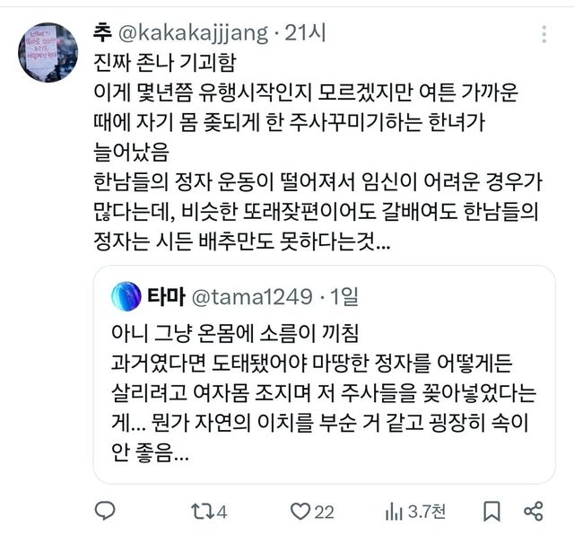Open the 21시 timestamp link
The height and width of the screenshot is (535, 574).
pos(305,33)
